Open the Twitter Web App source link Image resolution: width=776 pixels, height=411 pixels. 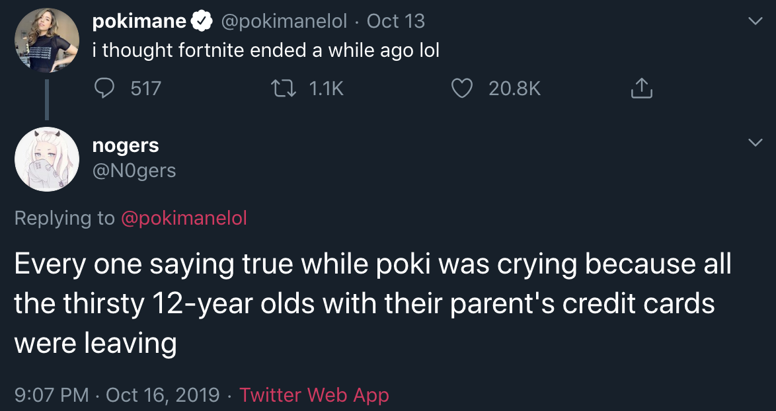[314, 394]
